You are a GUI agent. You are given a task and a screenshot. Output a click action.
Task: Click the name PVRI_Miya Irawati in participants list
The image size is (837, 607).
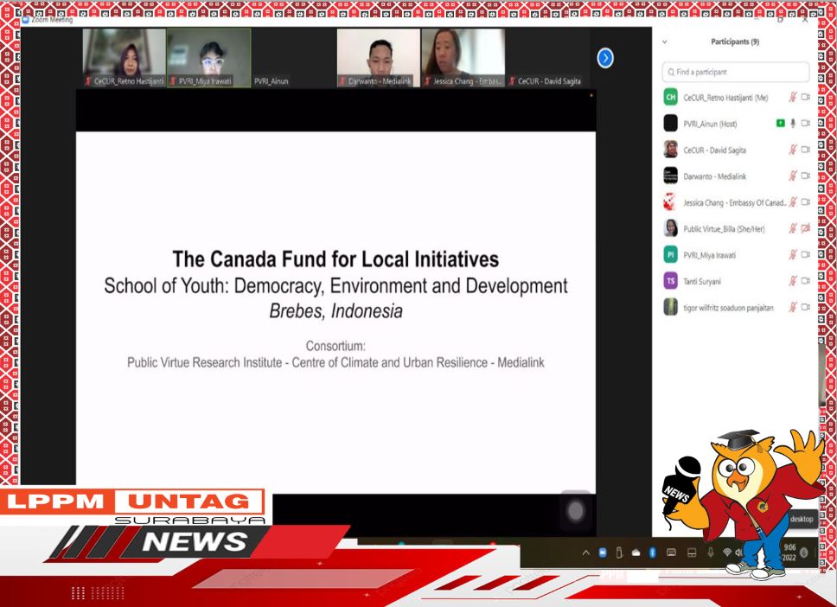click(709, 255)
